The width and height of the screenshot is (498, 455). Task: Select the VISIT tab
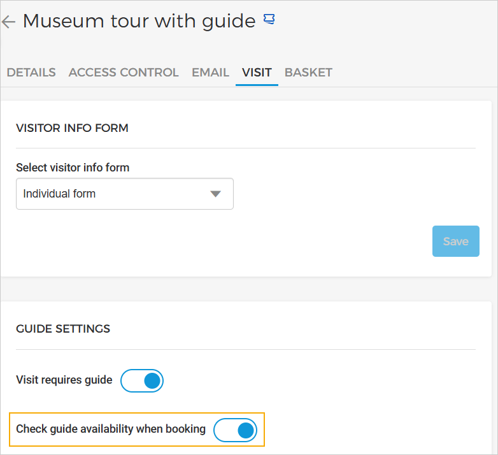pos(257,72)
